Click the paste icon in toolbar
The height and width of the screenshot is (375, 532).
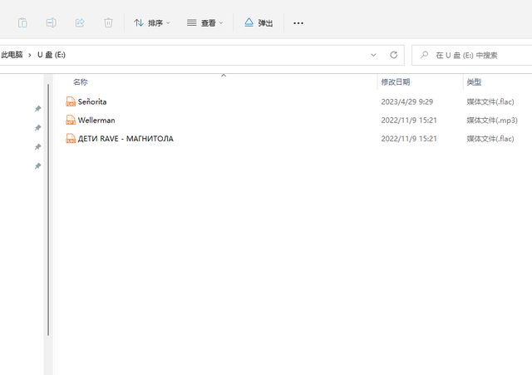point(22,22)
